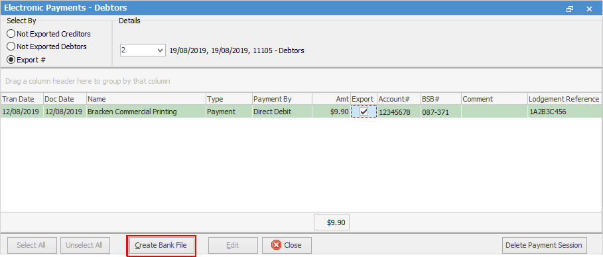Click the BSB 087-371 cell
The height and width of the screenshot is (257, 603).
tap(440, 112)
